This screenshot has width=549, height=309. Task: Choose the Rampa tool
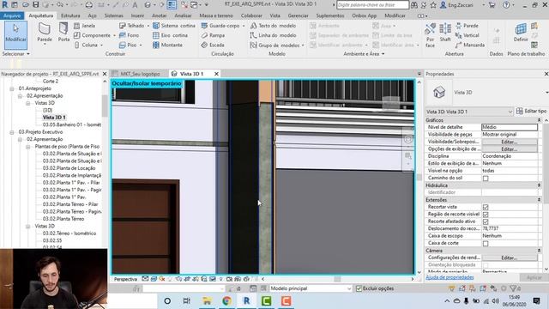pyautogui.click(x=214, y=35)
